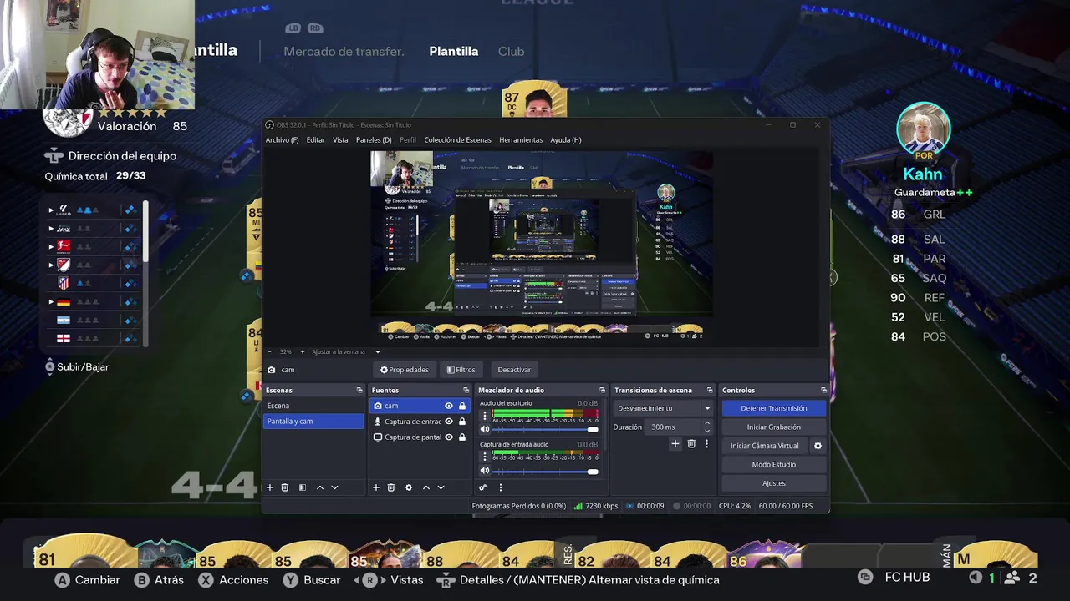The image size is (1070, 601).
Task: Move scene up in the Escenas panel
Action: click(x=319, y=487)
